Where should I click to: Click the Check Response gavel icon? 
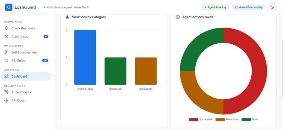click(x=6, y=28)
